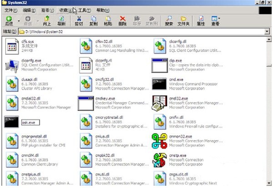
Task: Expand the address bar dropdown arrow
Action: click(267, 31)
